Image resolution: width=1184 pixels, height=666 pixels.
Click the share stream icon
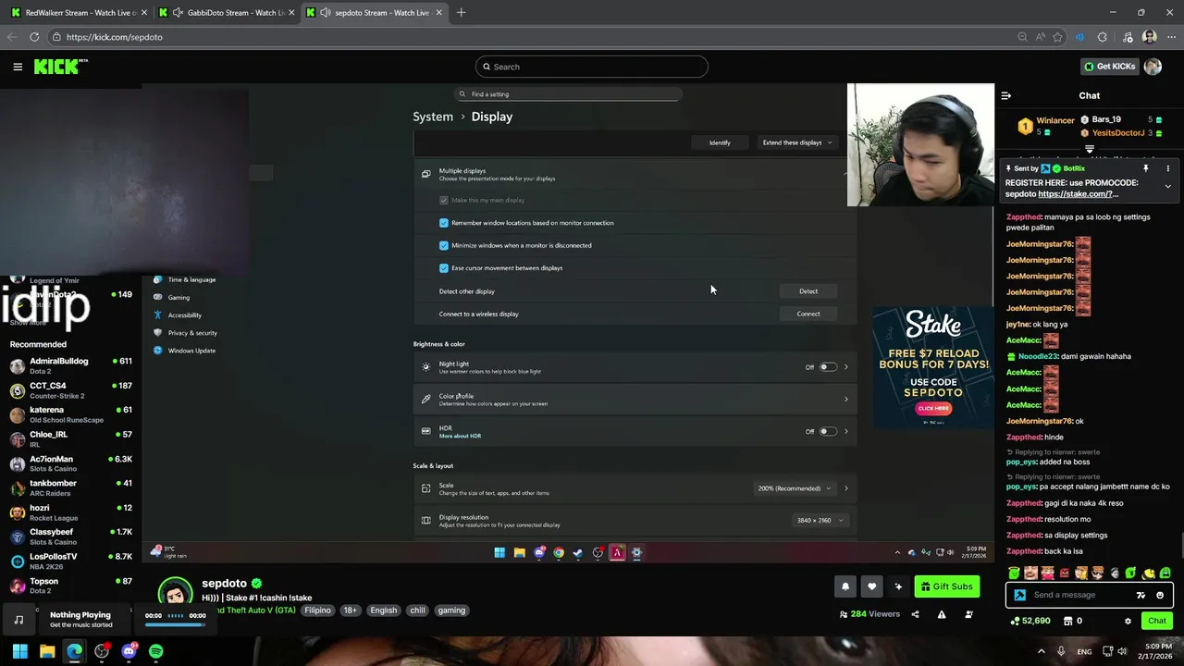(915, 614)
